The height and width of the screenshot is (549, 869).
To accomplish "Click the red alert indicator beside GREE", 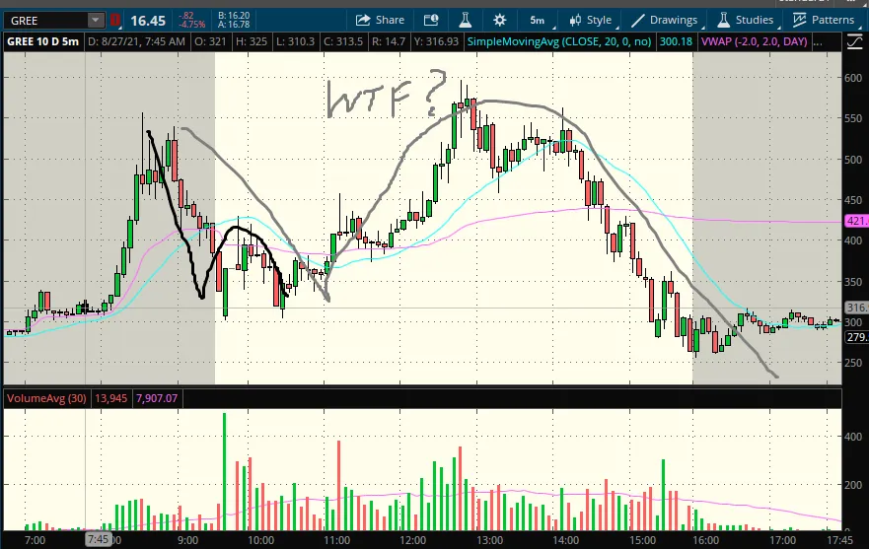I will [115, 21].
